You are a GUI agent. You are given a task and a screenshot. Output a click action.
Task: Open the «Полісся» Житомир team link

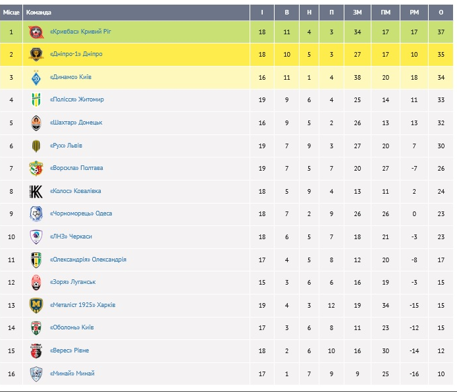click(76, 99)
